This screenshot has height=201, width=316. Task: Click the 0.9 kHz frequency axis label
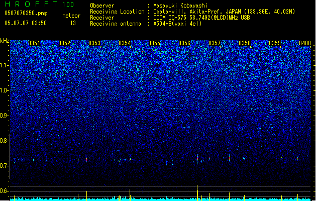tap(4, 116)
